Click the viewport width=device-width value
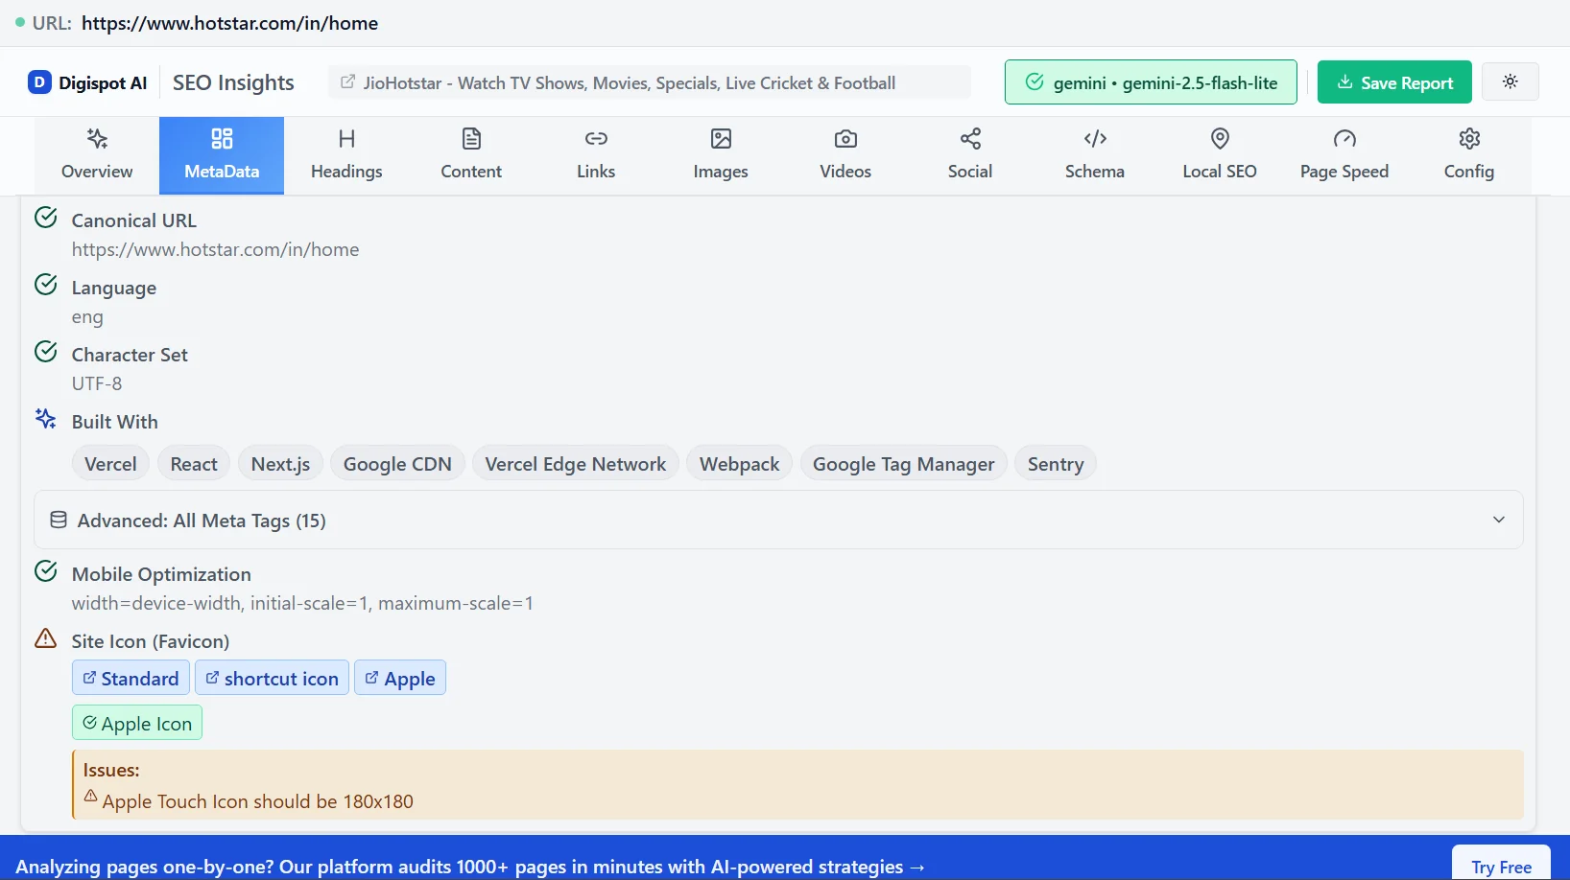The image size is (1570, 880). pyautogui.click(x=302, y=603)
